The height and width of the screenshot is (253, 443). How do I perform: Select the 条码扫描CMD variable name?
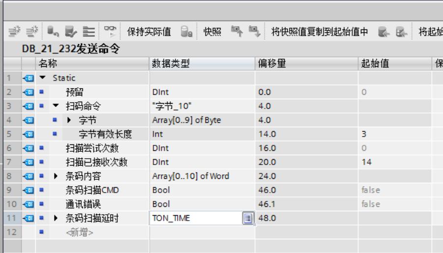click(92, 190)
